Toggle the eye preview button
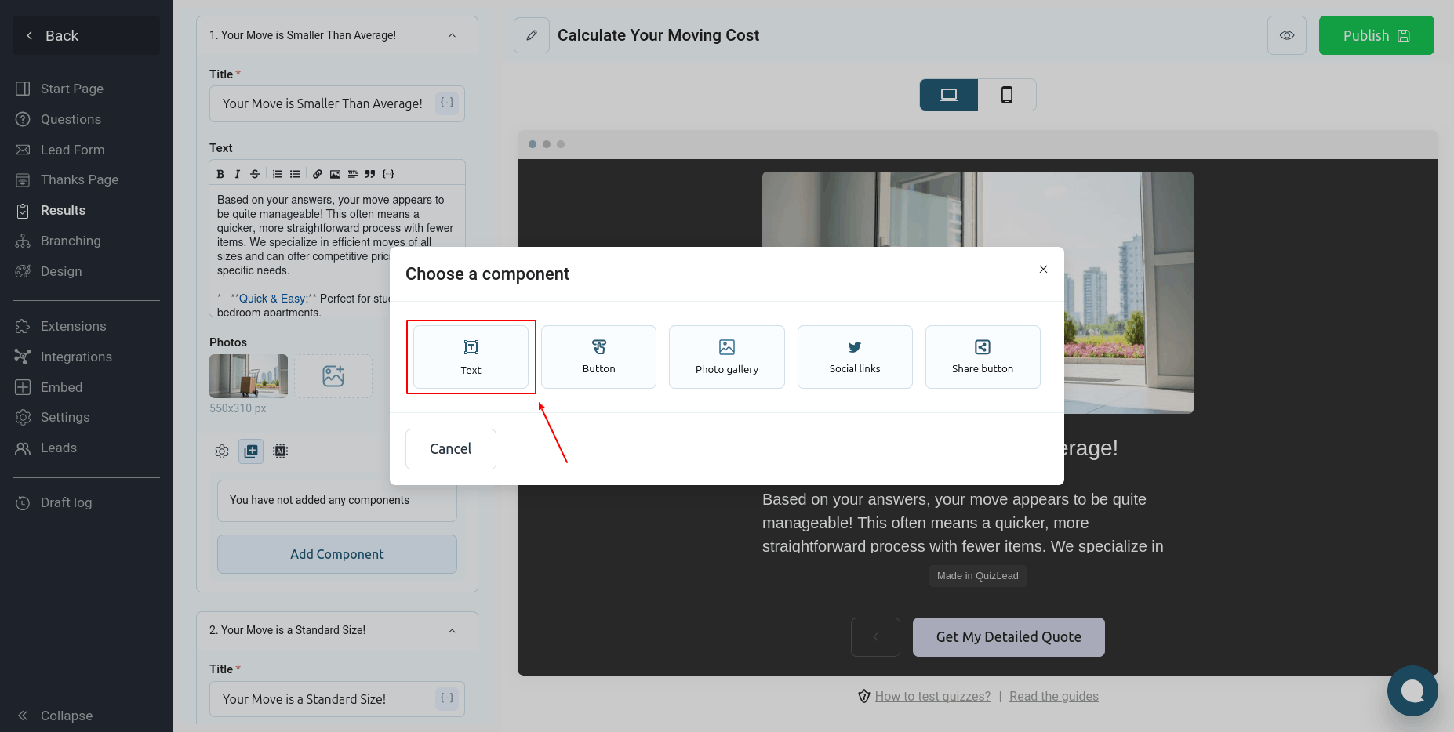 [1286, 35]
